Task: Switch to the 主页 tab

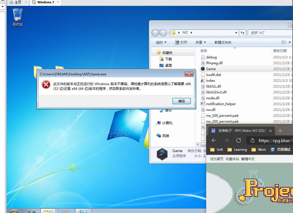Action: point(18,2)
